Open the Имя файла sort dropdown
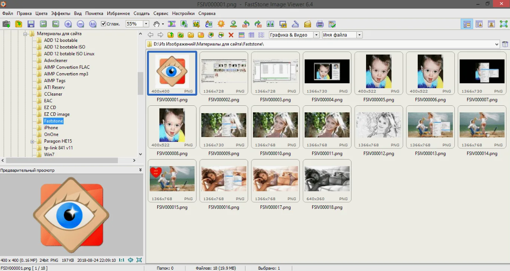The width and height of the screenshot is (510, 271). click(x=359, y=35)
